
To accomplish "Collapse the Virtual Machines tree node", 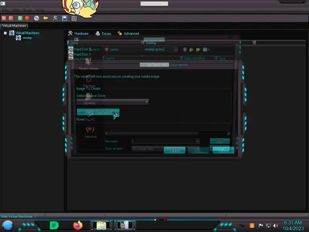I will pos(5,33).
